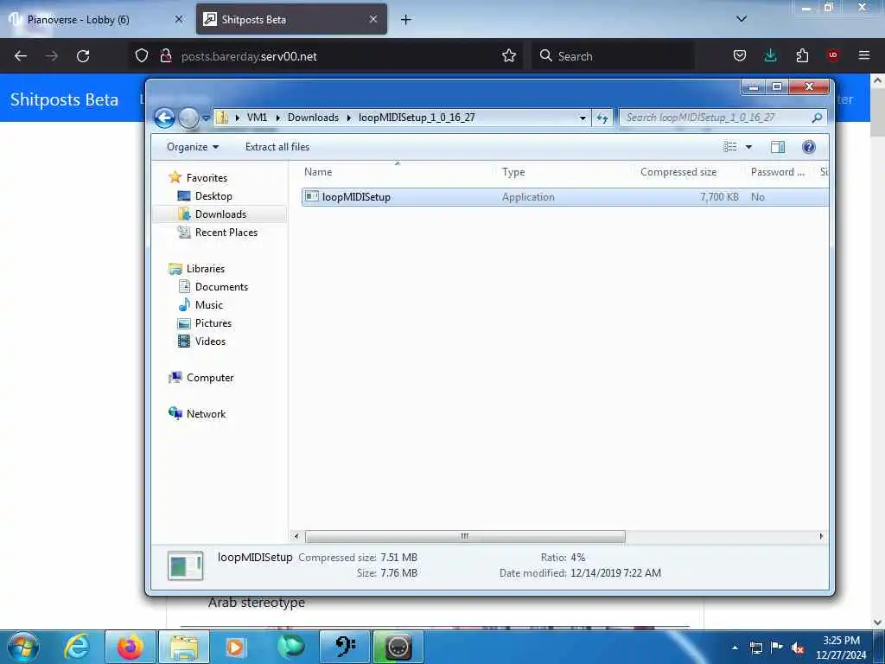
Task: Select the loopMIDISetup file row
Action: coord(565,196)
